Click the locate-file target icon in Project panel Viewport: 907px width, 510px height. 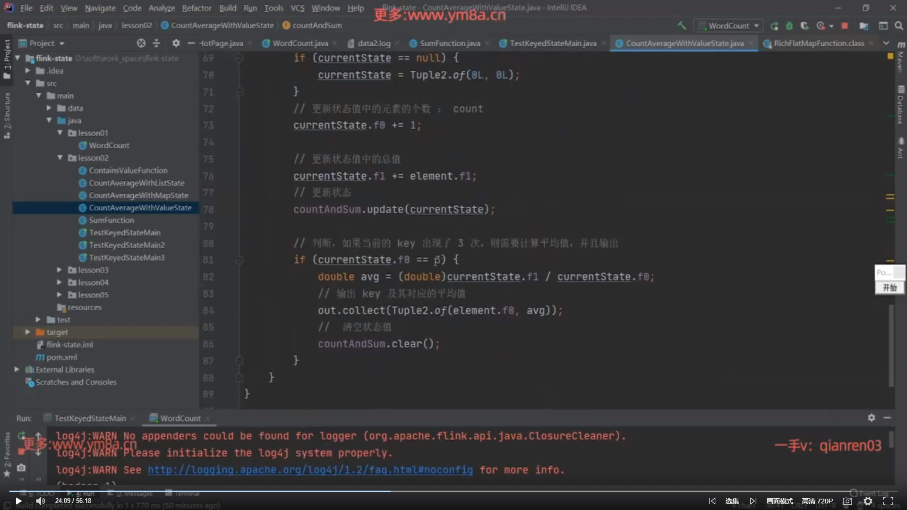[x=141, y=43]
